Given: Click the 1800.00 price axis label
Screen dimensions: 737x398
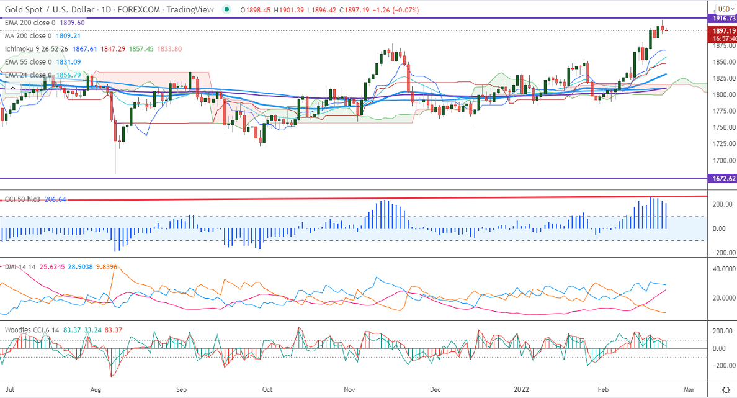Looking at the screenshot, I should pyautogui.click(x=725, y=94).
